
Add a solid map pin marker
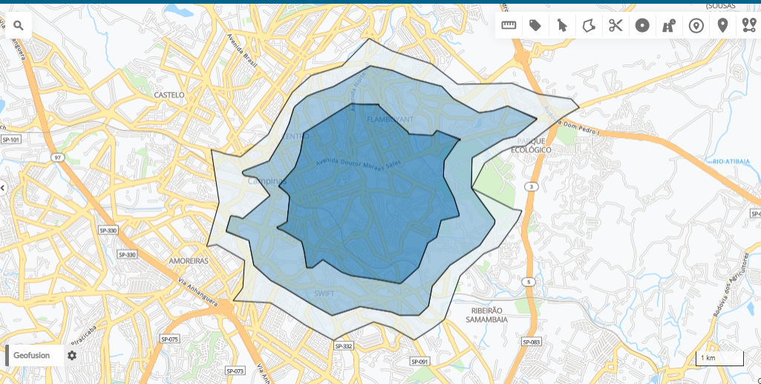(722, 26)
